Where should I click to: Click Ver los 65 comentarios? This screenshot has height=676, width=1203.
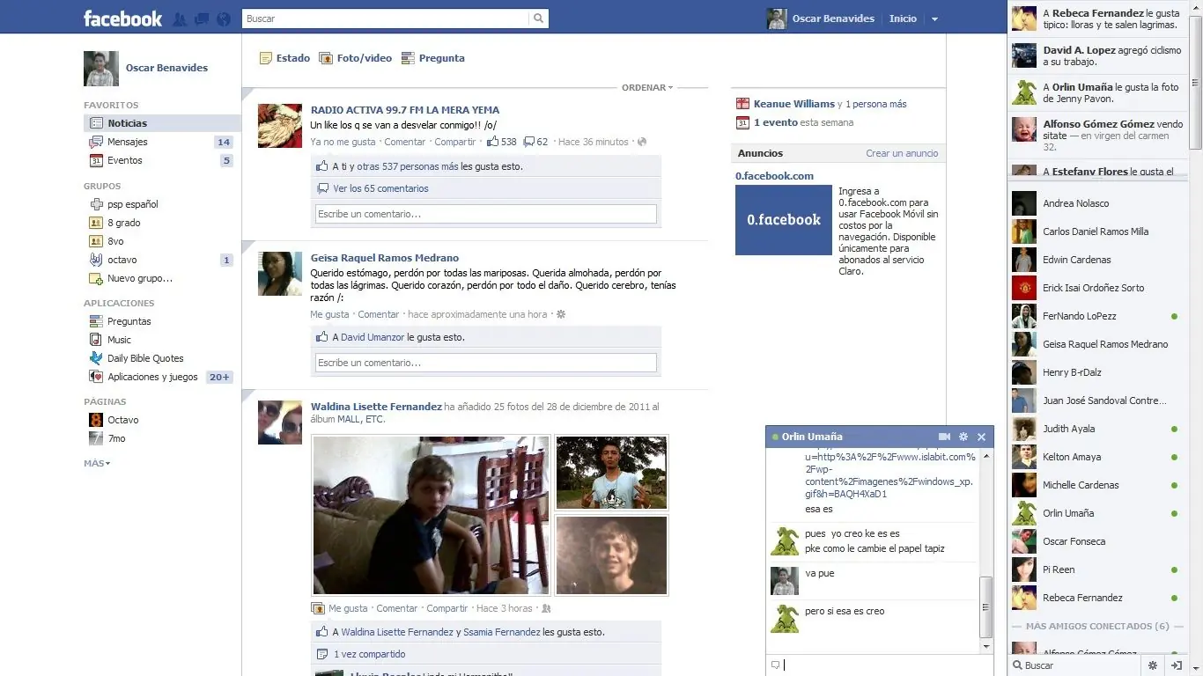point(380,188)
